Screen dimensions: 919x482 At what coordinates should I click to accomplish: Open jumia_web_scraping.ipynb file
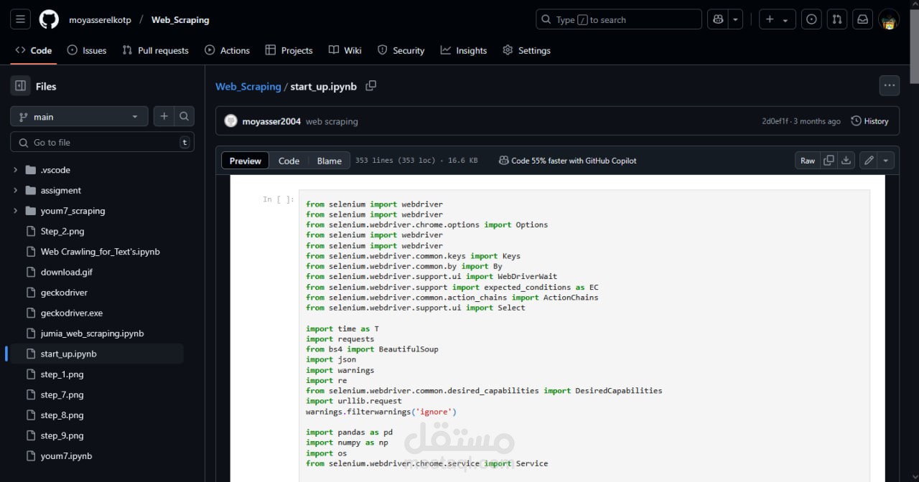(x=93, y=334)
